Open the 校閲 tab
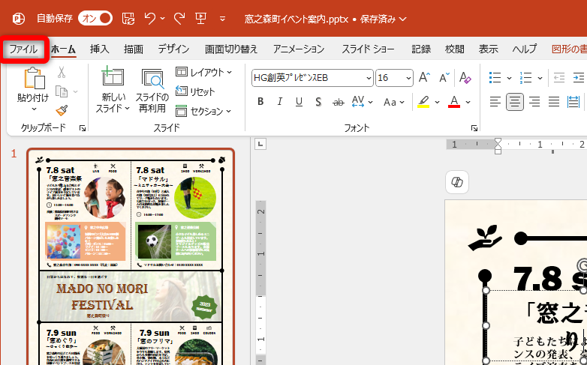This screenshot has width=587, height=365. point(454,49)
